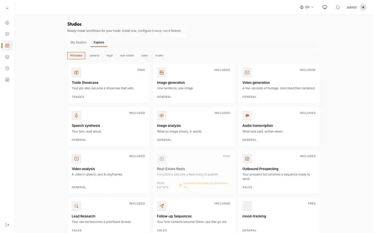Image resolution: width=373 pixels, height=233 pixels.
Task: Filter studios by trades
Action: (159, 56)
